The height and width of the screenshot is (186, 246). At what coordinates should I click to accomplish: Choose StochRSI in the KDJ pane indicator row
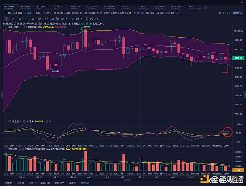[131, 146]
